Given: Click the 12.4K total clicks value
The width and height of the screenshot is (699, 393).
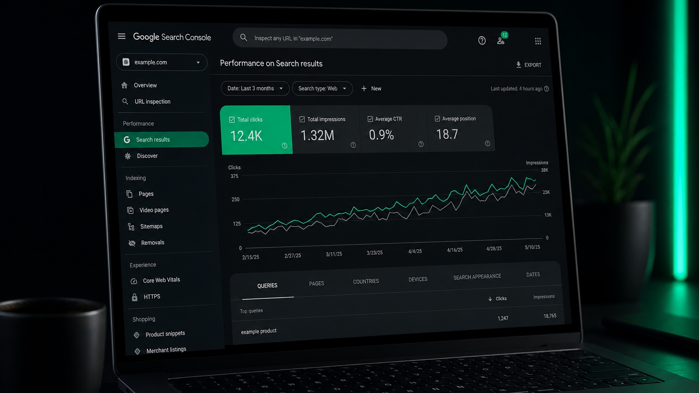Looking at the screenshot, I should pos(246,136).
